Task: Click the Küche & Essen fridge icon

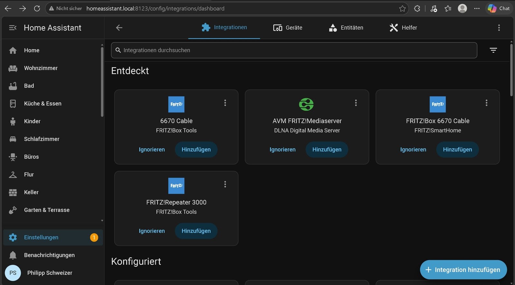Action: pyautogui.click(x=13, y=103)
